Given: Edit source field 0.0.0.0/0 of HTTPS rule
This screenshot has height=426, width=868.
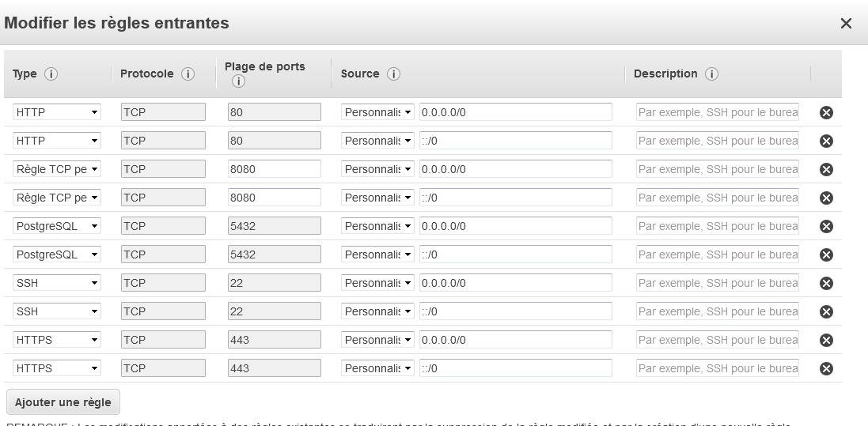Looking at the screenshot, I should click(515, 340).
